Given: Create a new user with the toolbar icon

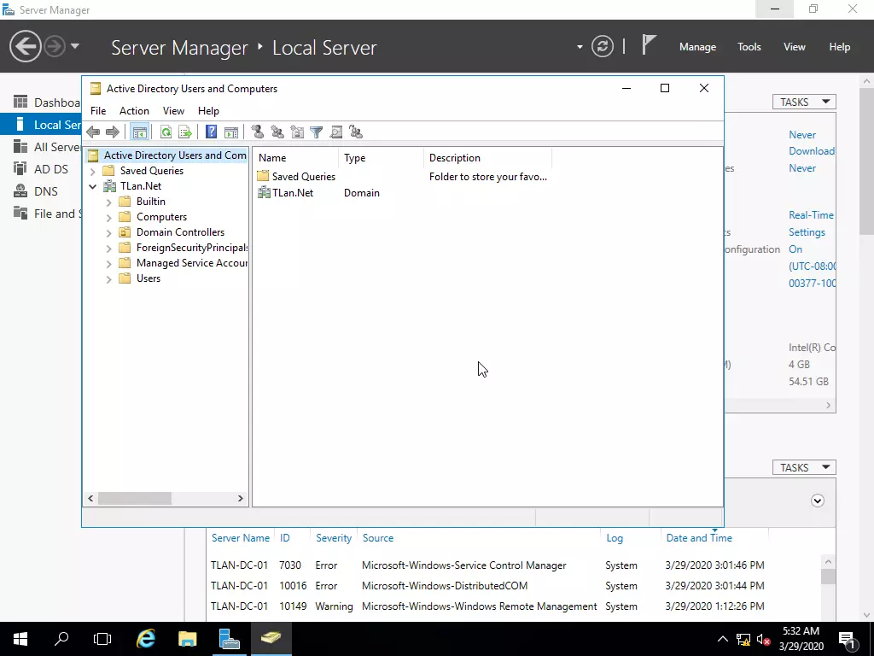Looking at the screenshot, I should point(258,132).
